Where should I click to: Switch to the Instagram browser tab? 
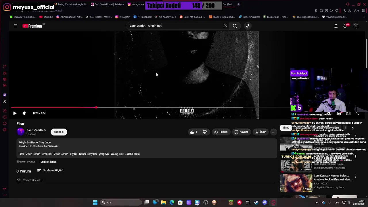(x=135, y=4)
